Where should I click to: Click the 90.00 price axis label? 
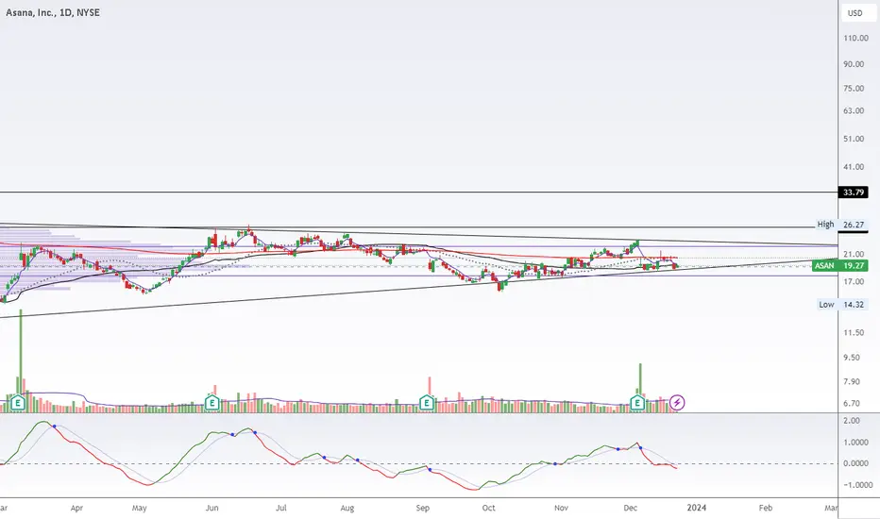tap(854, 64)
